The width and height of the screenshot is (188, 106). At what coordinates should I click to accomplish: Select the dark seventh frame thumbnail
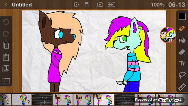click(124, 100)
